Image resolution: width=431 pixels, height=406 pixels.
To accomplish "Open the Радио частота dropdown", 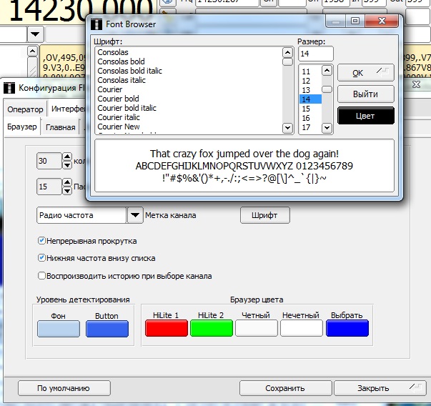I will pos(135,215).
